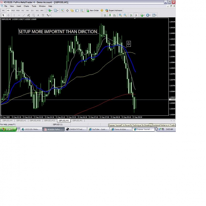This screenshot has height=206, width=206.
Task: Open the Templates dropdown
Action: click(154, 15)
